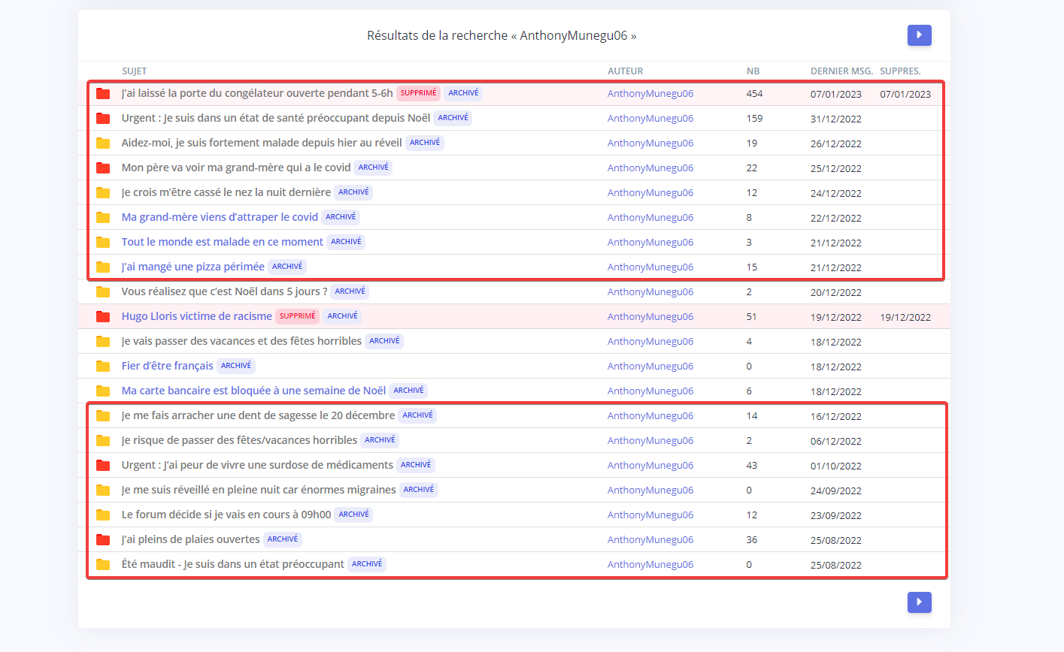Viewport: 1064px width, 652px height.
Task: Click yellow folder icon beside pizza périmée topic
Action: pyautogui.click(x=103, y=267)
